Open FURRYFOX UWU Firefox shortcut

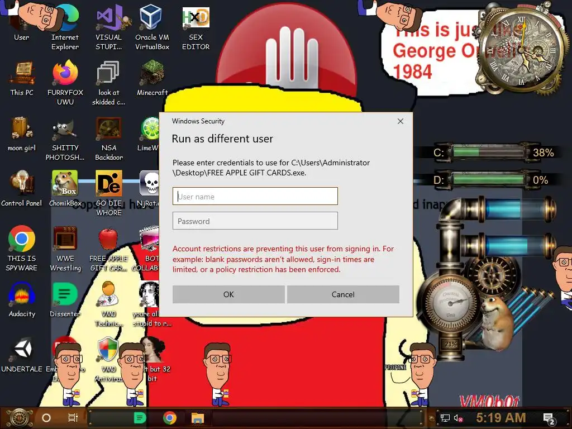point(65,83)
